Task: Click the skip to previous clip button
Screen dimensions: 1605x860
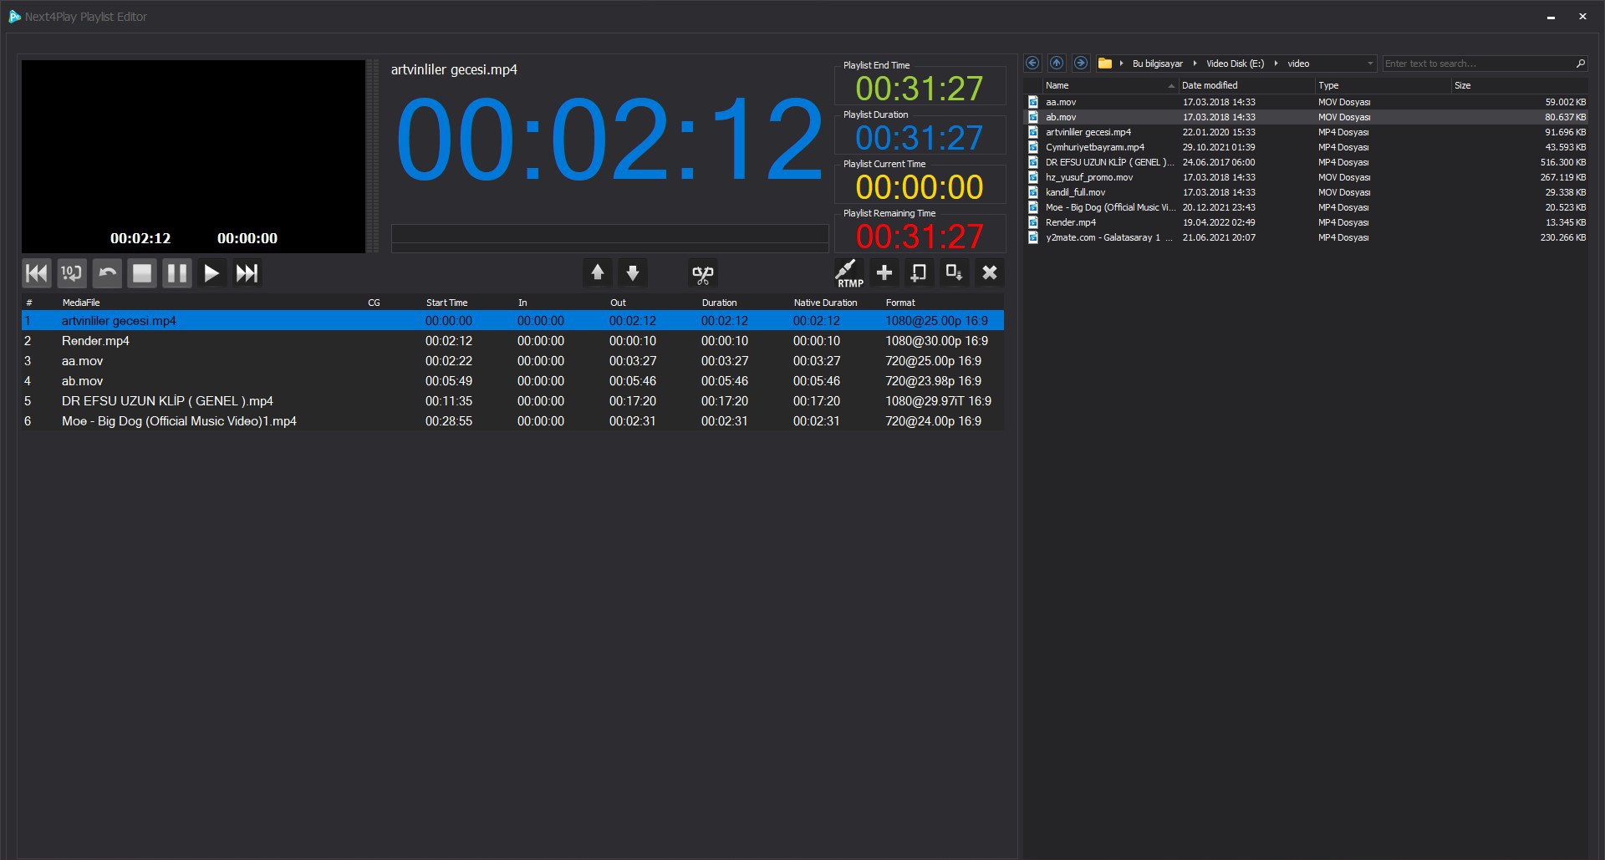Action: [x=37, y=273]
